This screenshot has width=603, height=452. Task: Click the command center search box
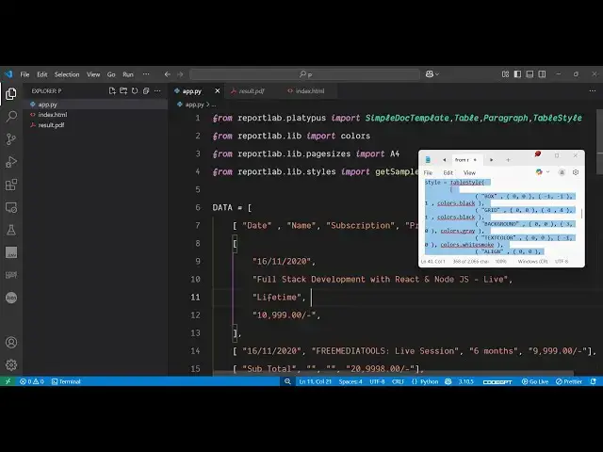pyautogui.click(x=305, y=74)
